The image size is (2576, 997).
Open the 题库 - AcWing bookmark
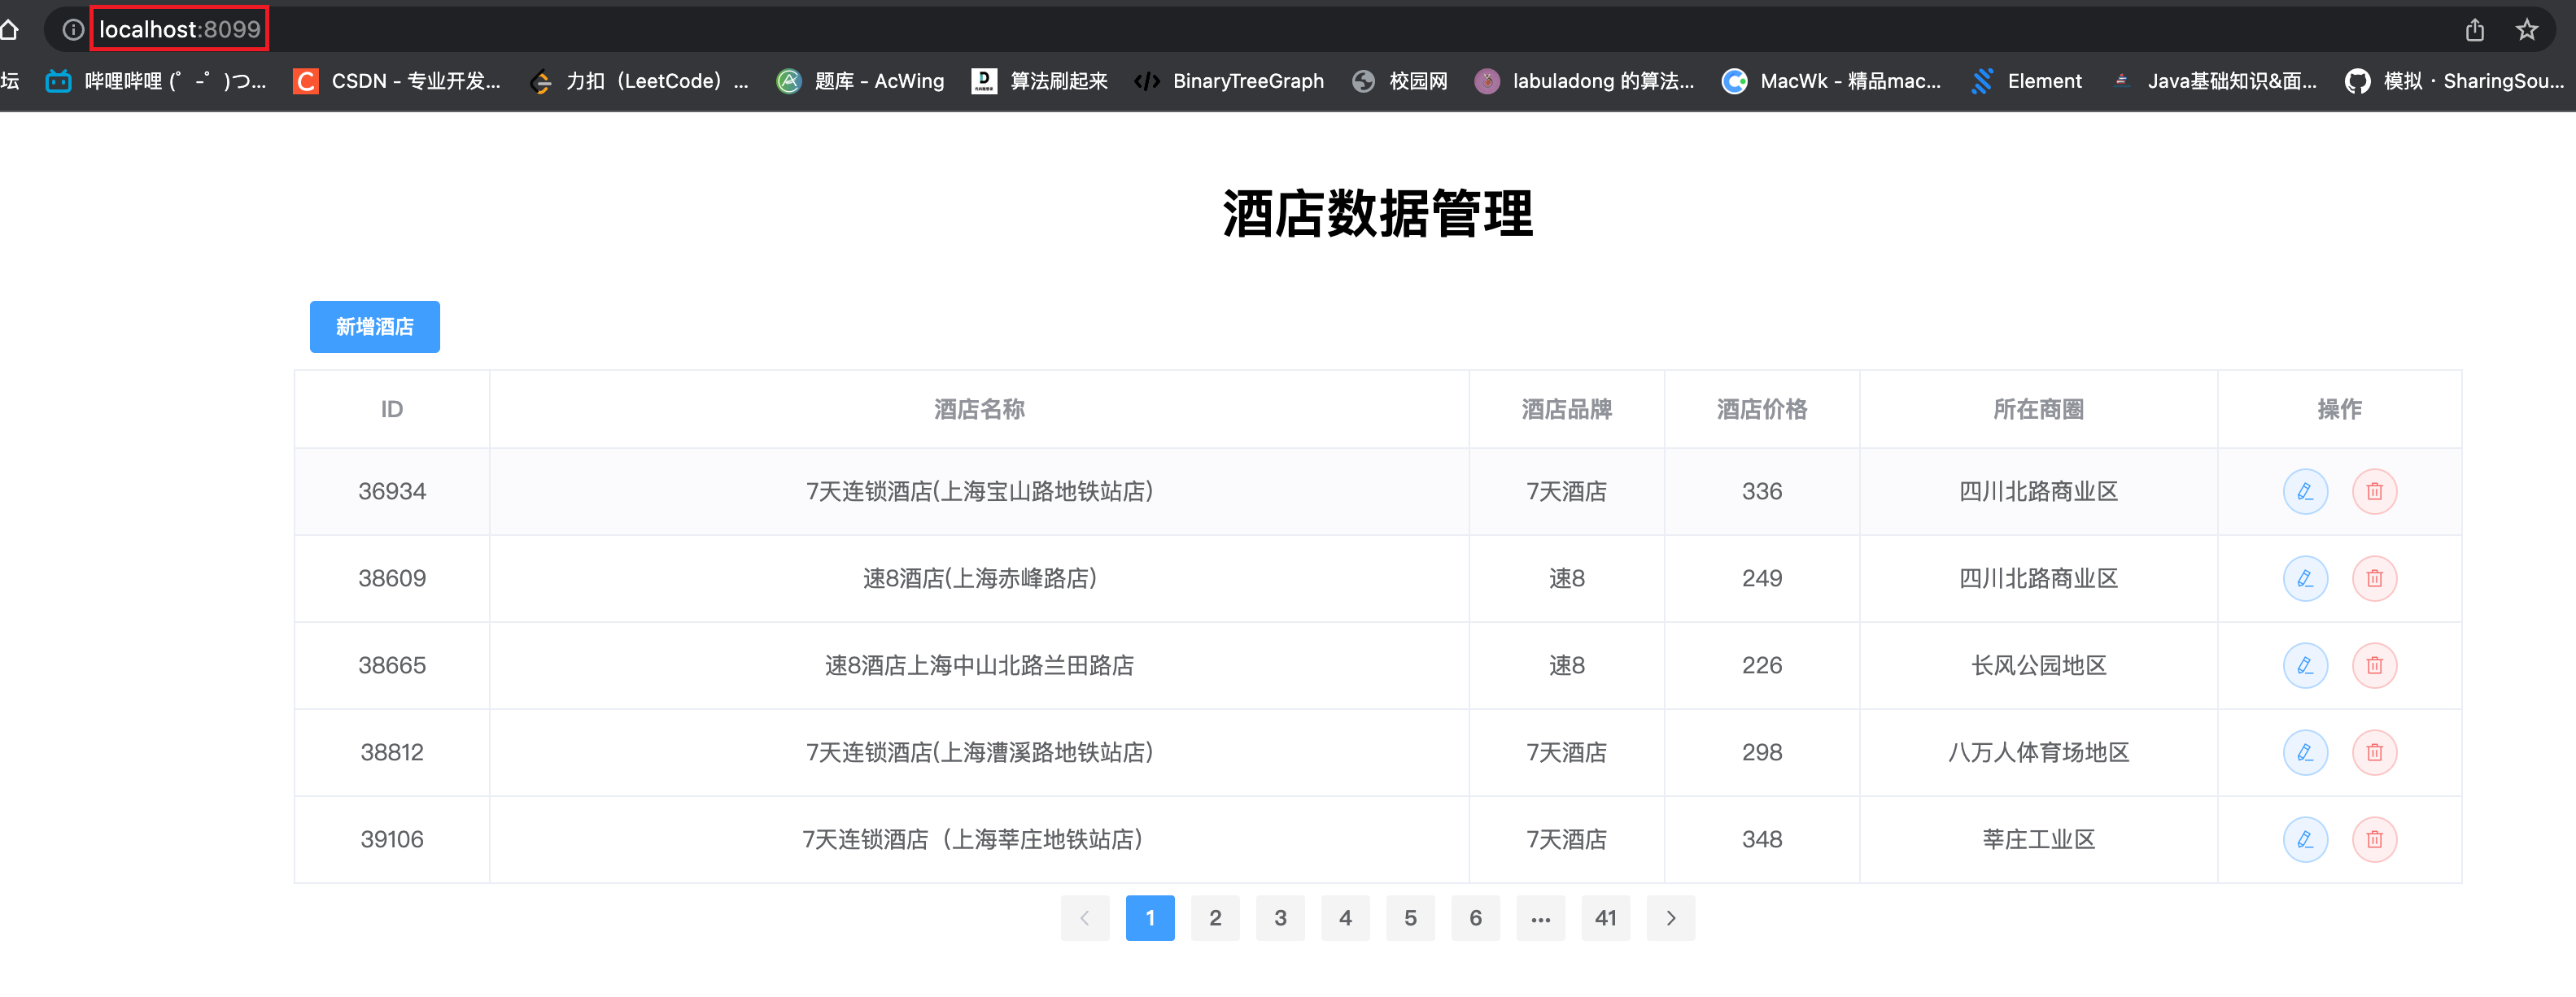tap(861, 81)
